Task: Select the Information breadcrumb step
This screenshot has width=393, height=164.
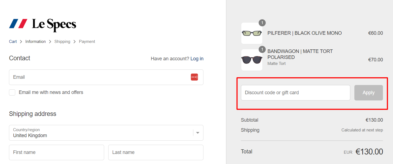Action: (36, 42)
